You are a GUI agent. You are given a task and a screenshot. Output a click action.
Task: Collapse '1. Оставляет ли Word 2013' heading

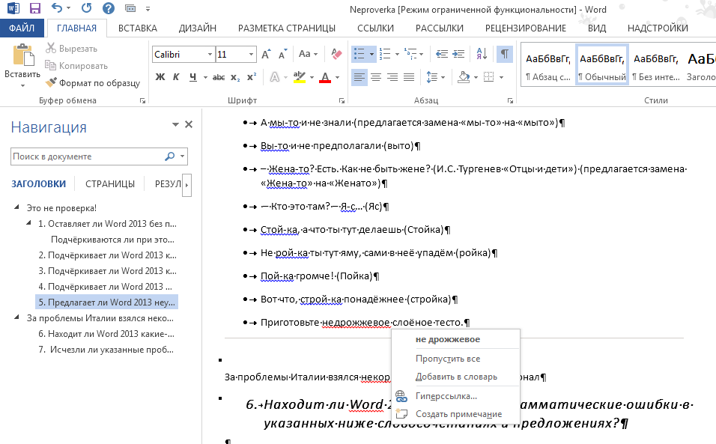[28, 223]
